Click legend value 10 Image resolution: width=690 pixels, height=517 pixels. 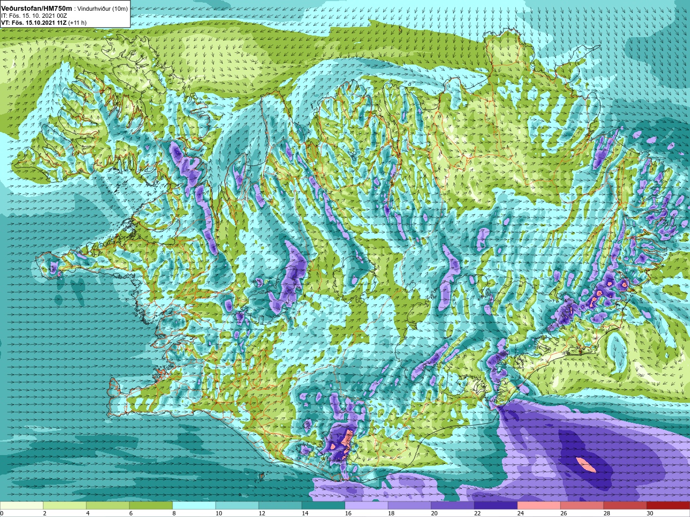(x=218, y=513)
